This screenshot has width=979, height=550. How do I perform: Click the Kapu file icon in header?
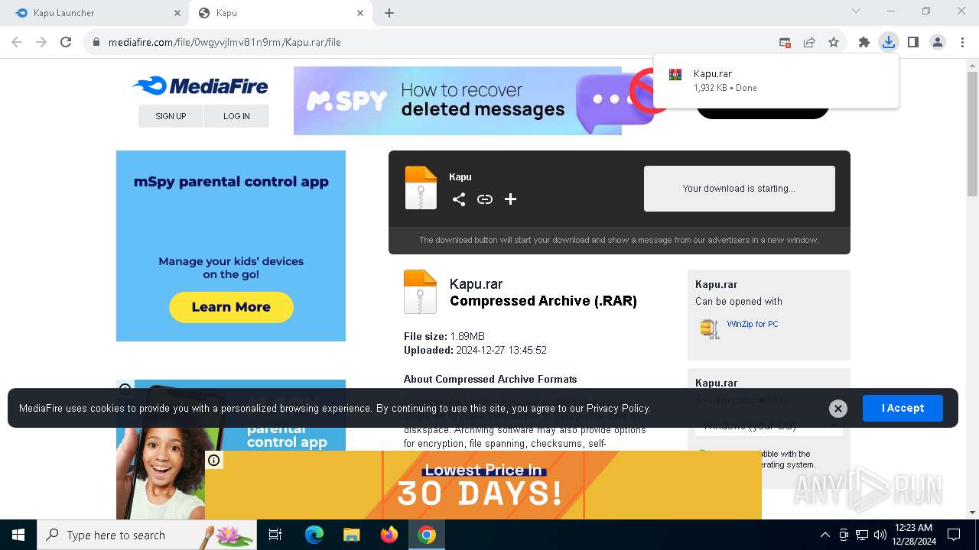coord(421,188)
